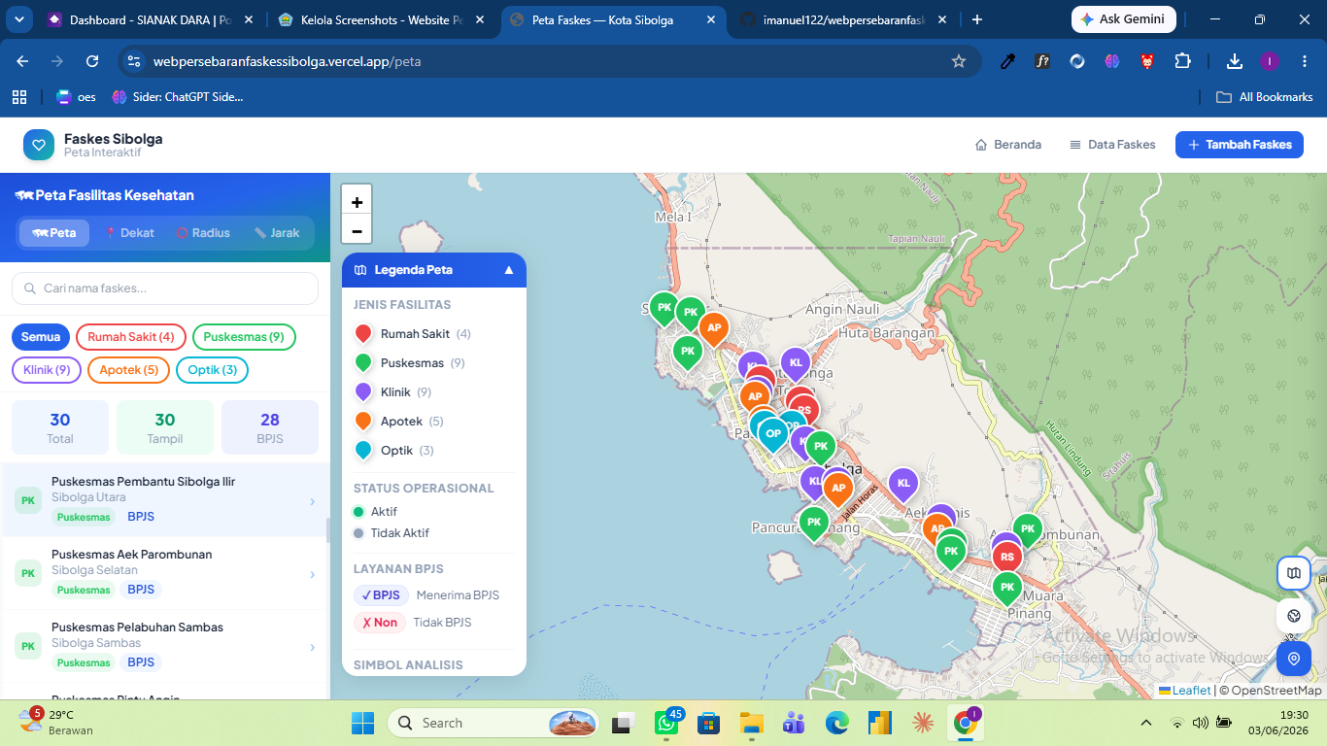The width and height of the screenshot is (1327, 746).
Task: Open WhatsApp from the taskbar
Action: (665, 723)
